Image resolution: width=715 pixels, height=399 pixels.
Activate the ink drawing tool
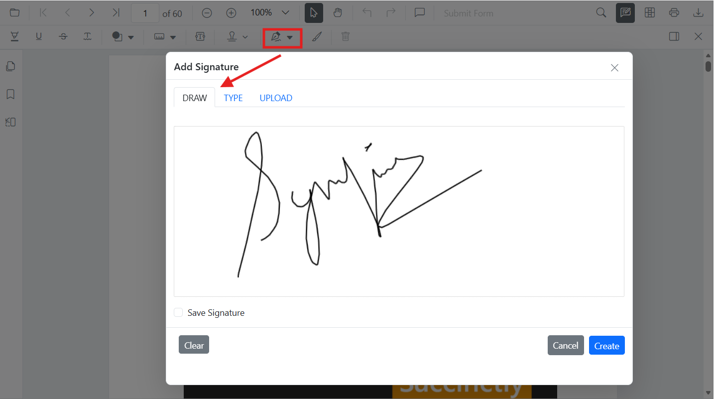tap(317, 36)
